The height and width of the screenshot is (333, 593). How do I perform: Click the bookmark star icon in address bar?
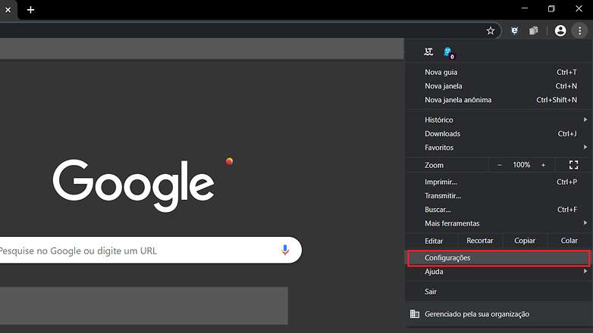click(x=491, y=30)
